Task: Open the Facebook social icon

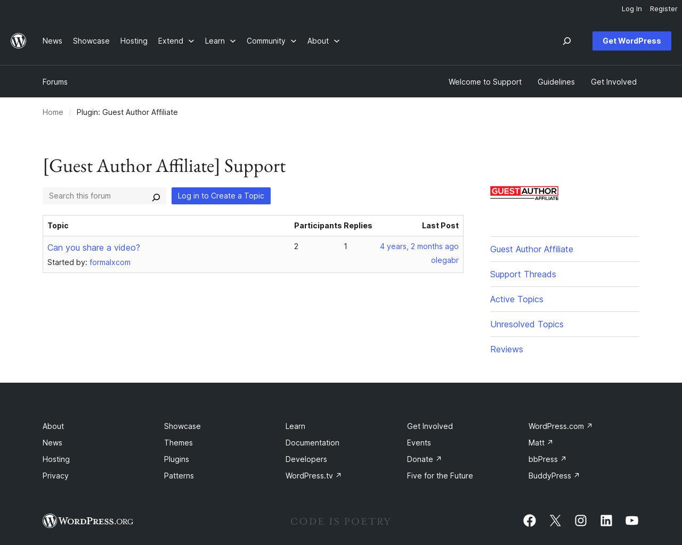Action: [530, 521]
